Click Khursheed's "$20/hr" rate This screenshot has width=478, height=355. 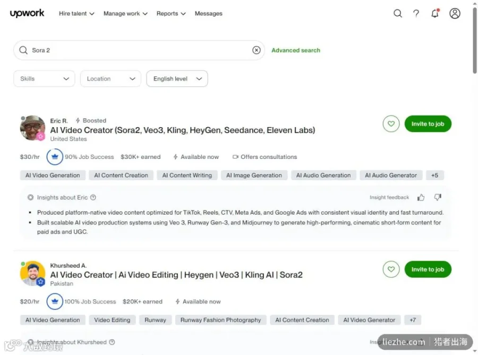click(x=30, y=301)
